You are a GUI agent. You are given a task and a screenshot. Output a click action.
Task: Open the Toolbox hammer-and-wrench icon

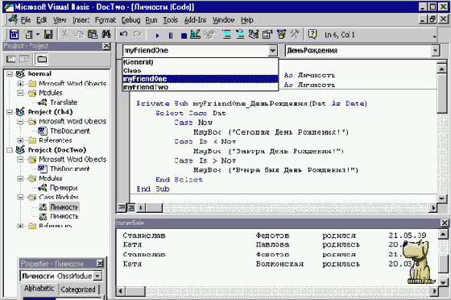click(x=295, y=35)
